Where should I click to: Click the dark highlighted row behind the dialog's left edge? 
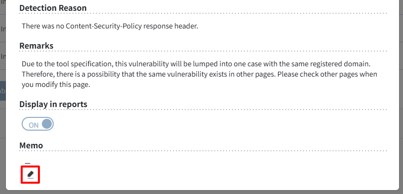(x=3, y=91)
